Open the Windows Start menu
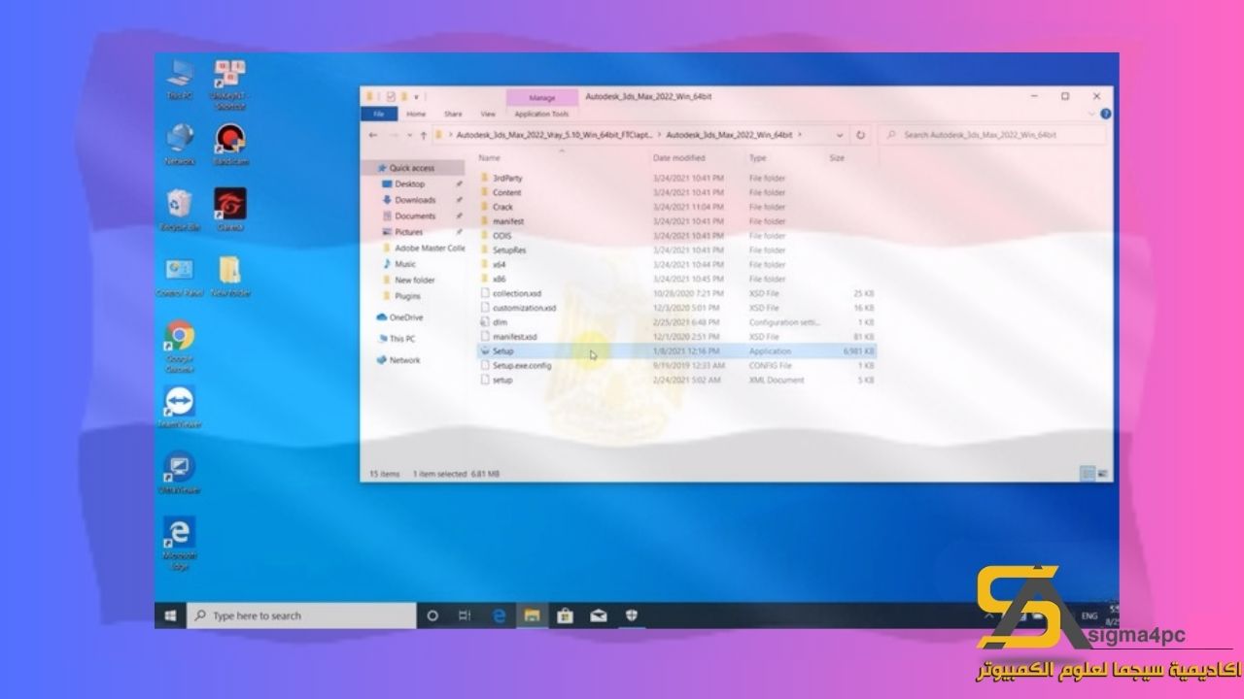 click(x=170, y=616)
